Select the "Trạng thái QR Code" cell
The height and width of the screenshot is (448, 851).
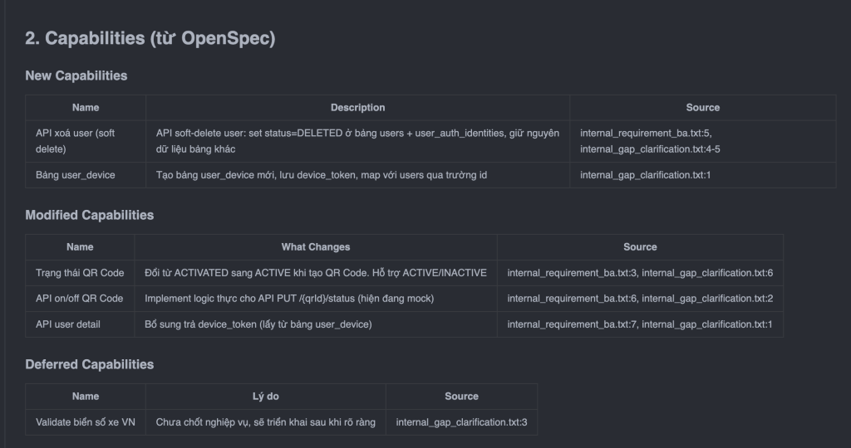pyautogui.click(x=80, y=273)
